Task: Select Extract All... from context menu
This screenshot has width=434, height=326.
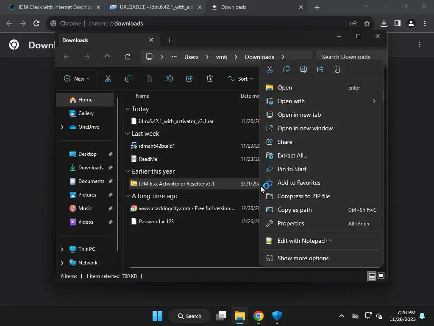Action: coord(321,155)
